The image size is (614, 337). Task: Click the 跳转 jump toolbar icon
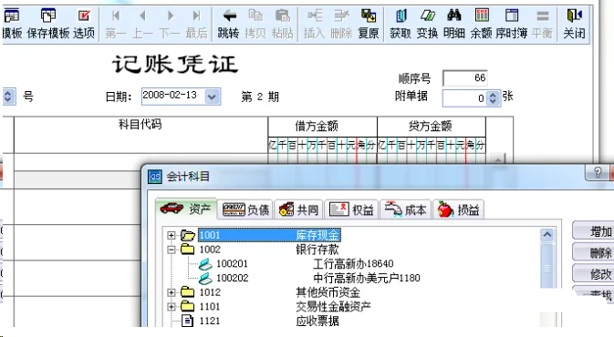pos(229,24)
